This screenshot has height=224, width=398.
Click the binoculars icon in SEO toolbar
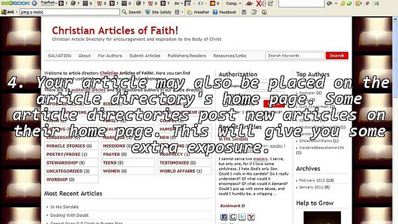click(329, 3)
